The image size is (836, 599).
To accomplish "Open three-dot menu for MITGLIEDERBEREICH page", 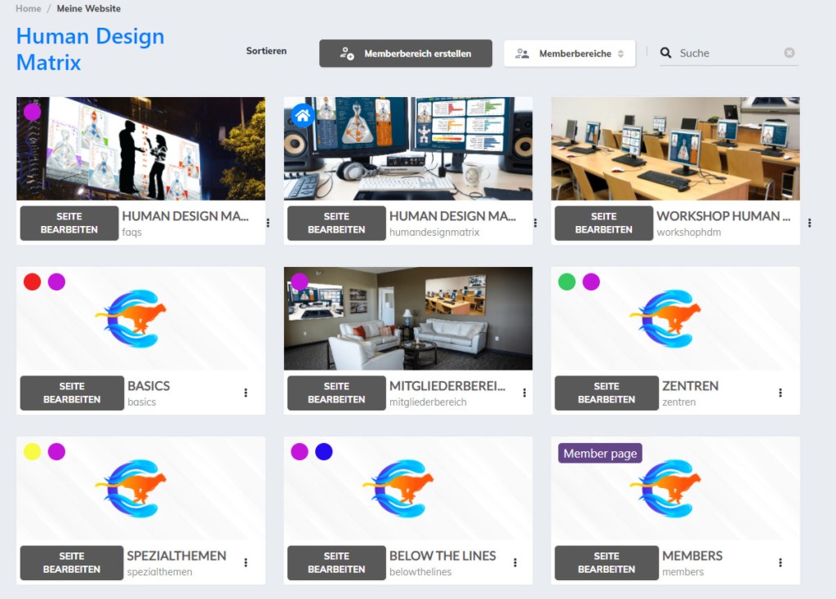I will pos(524,393).
